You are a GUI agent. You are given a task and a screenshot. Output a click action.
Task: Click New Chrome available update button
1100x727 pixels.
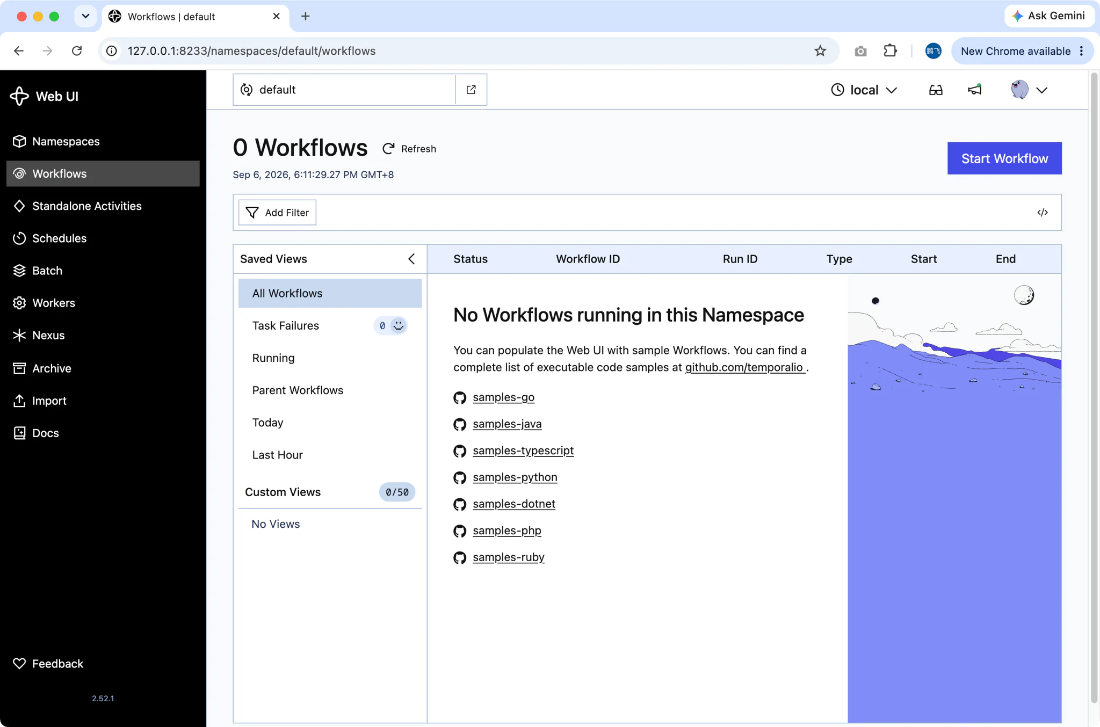pos(1022,51)
